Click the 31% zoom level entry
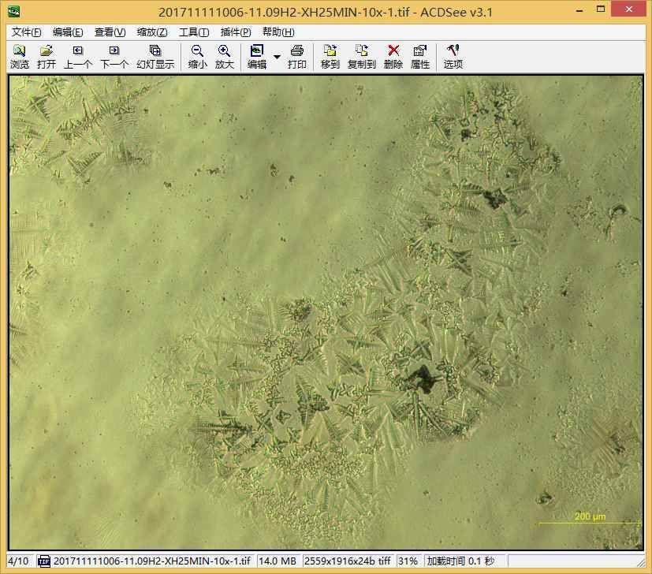This screenshot has height=574, width=652. (x=408, y=561)
